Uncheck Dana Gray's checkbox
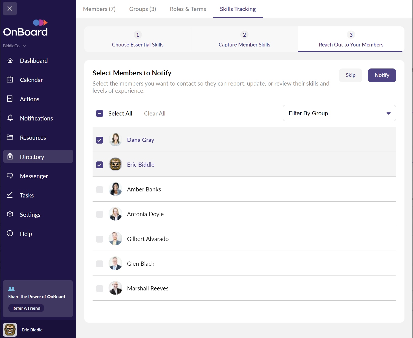413x338 pixels. [99, 140]
